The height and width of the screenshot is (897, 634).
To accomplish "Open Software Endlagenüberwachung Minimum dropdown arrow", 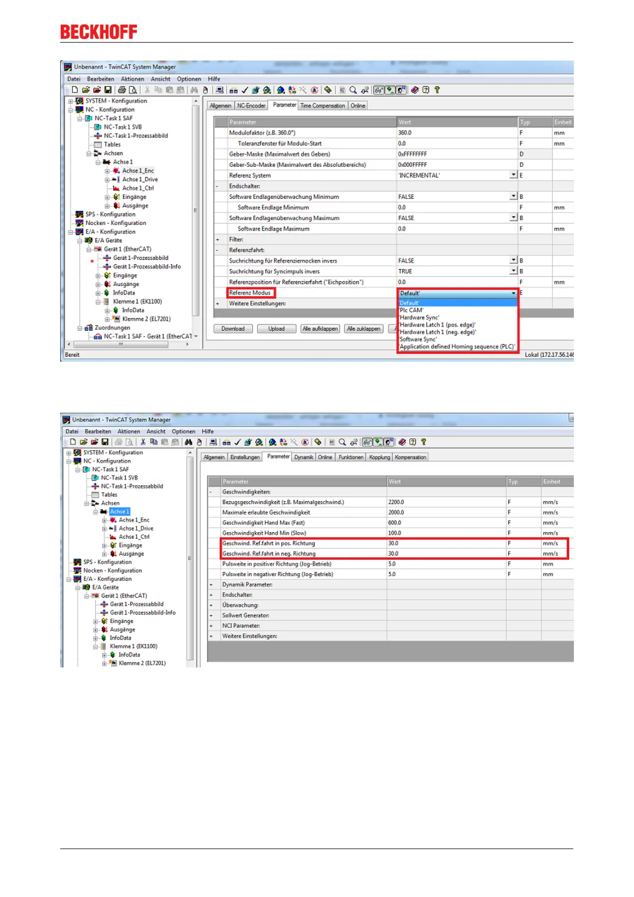I will point(513,197).
